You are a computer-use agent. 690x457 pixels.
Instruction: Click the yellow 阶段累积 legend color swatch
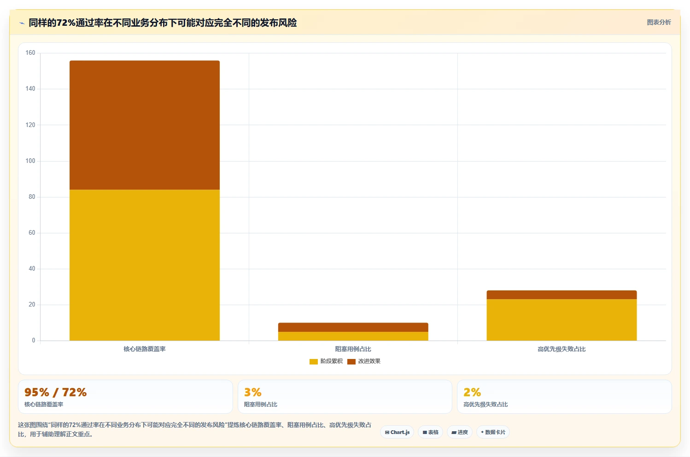[x=314, y=361]
